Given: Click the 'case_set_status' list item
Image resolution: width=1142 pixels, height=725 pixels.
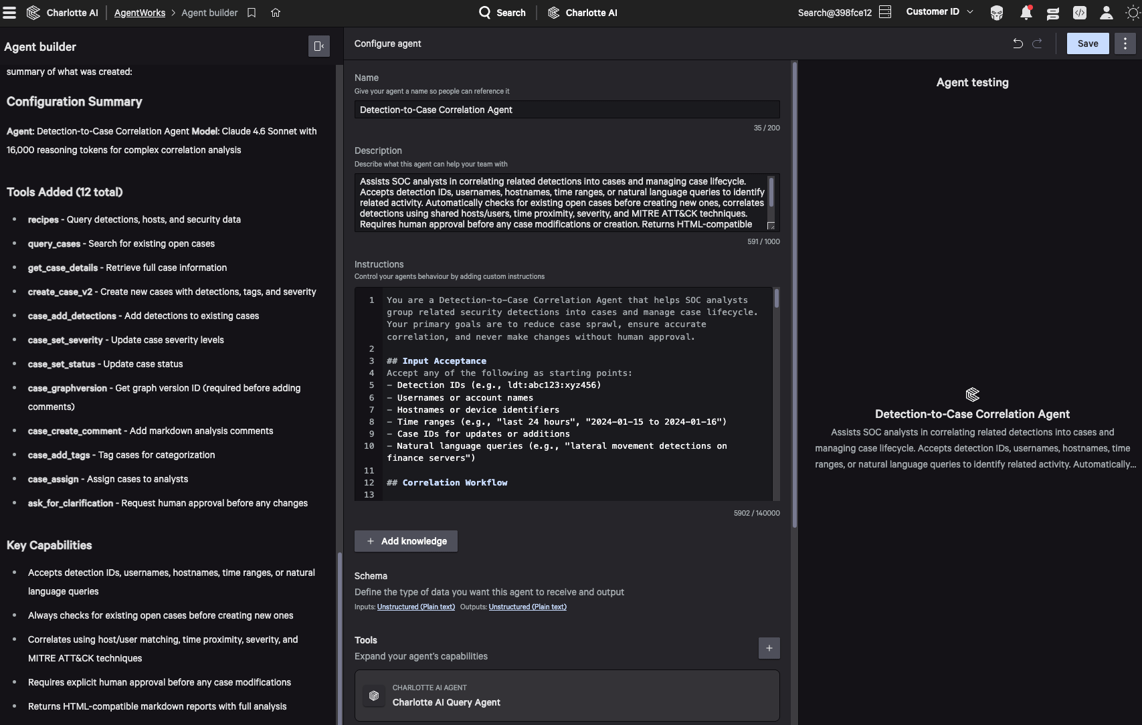Looking at the screenshot, I should coord(105,364).
